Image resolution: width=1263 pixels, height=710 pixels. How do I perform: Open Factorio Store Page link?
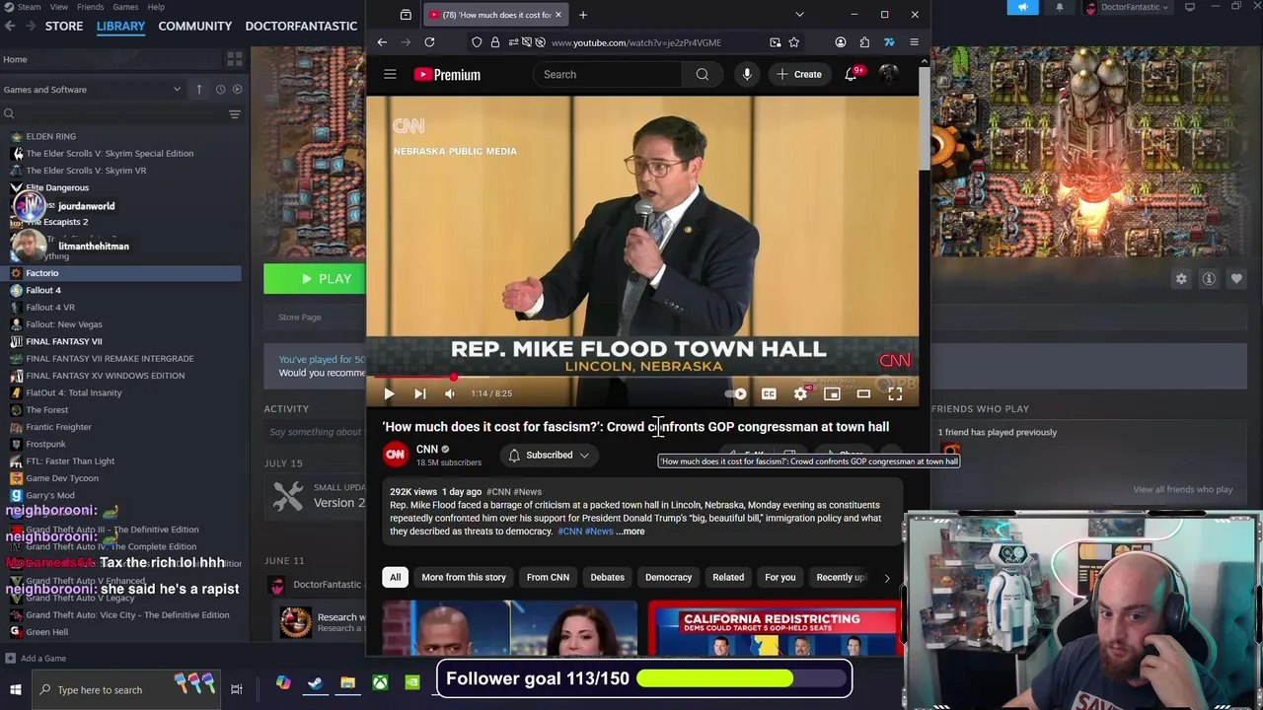click(x=299, y=318)
